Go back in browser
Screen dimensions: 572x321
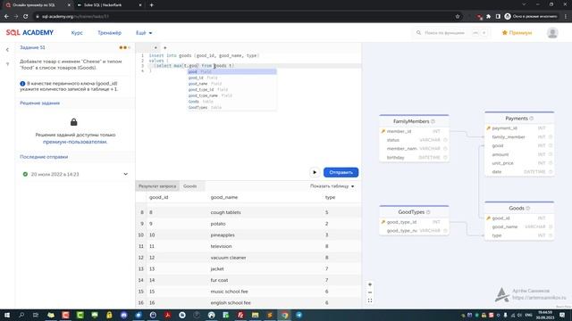tap(6, 16)
